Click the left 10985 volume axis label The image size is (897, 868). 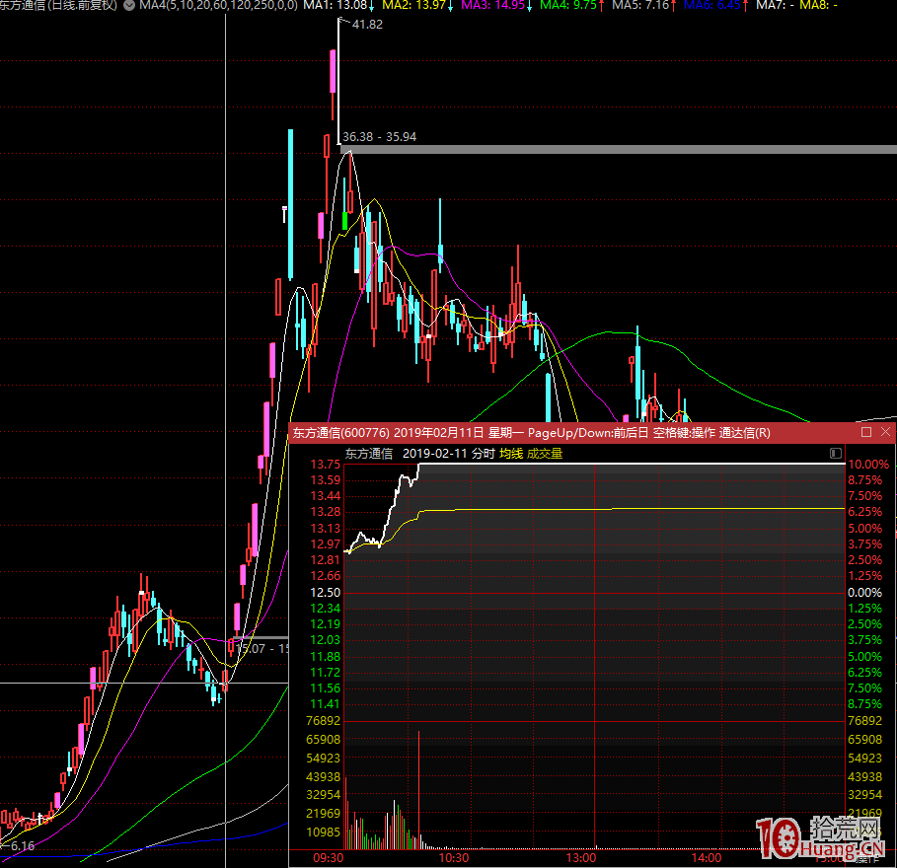[x=324, y=832]
